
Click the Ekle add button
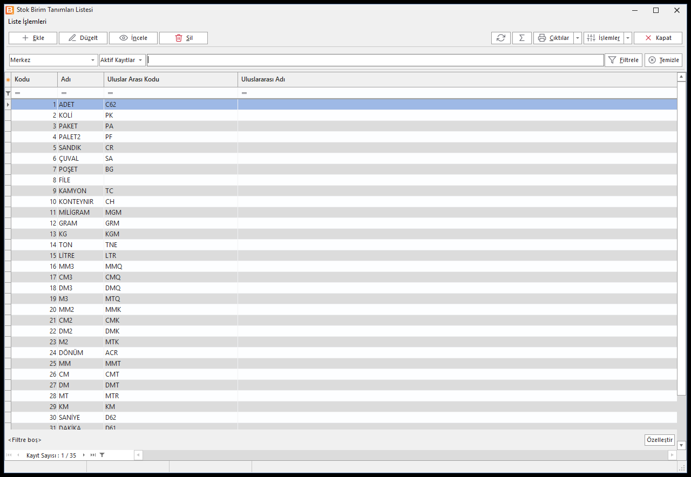(x=33, y=38)
